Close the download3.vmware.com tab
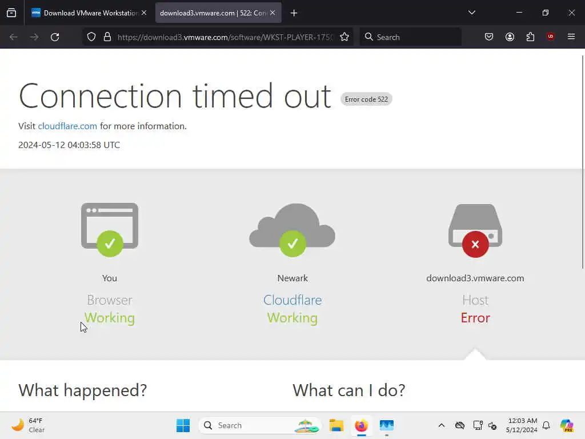585x439 pixels. tap(273, 13)
